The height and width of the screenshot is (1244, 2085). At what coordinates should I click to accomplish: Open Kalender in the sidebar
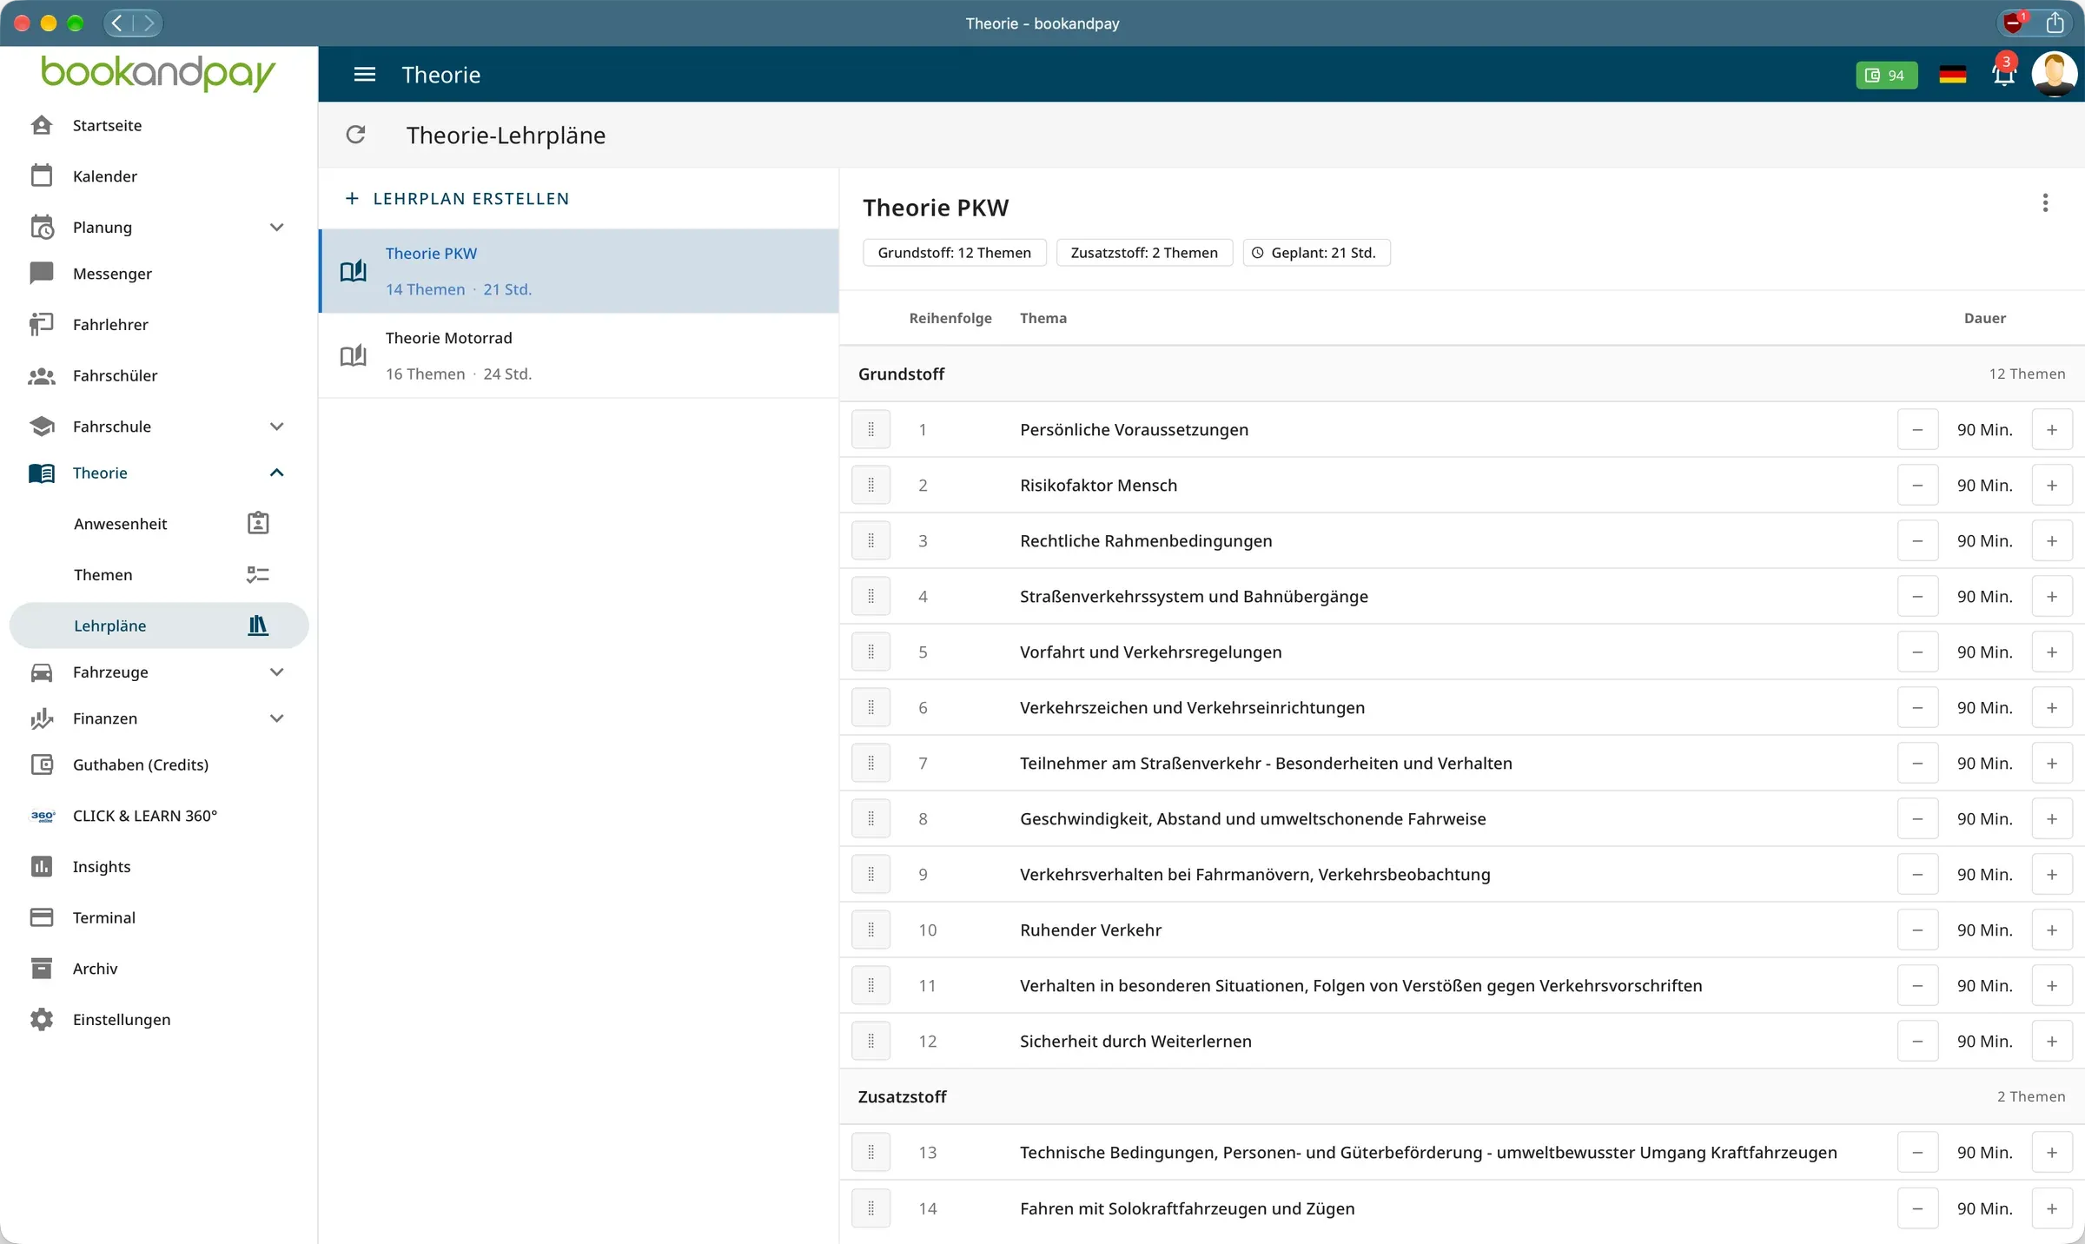pyautogui.click(x=159, y=176)
